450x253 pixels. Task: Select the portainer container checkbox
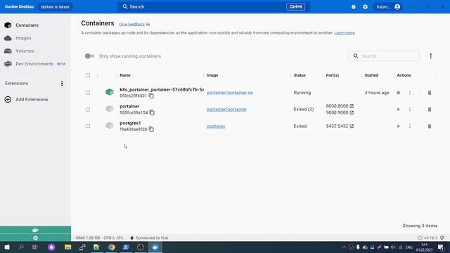pos(88,110)
